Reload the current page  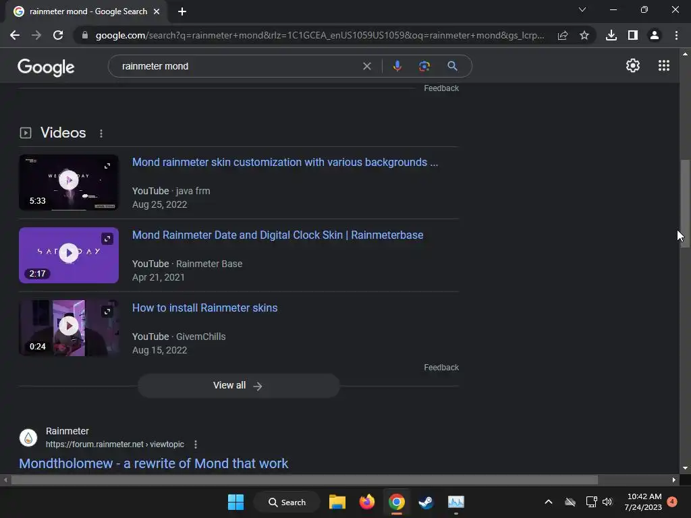pos(58,35)
